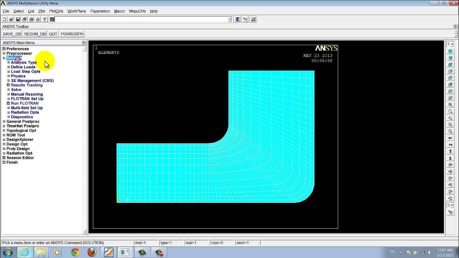The height and width of the screenshot is (258, 459).
Task: Pan model left with arrow icon
Action: [450, 138]
